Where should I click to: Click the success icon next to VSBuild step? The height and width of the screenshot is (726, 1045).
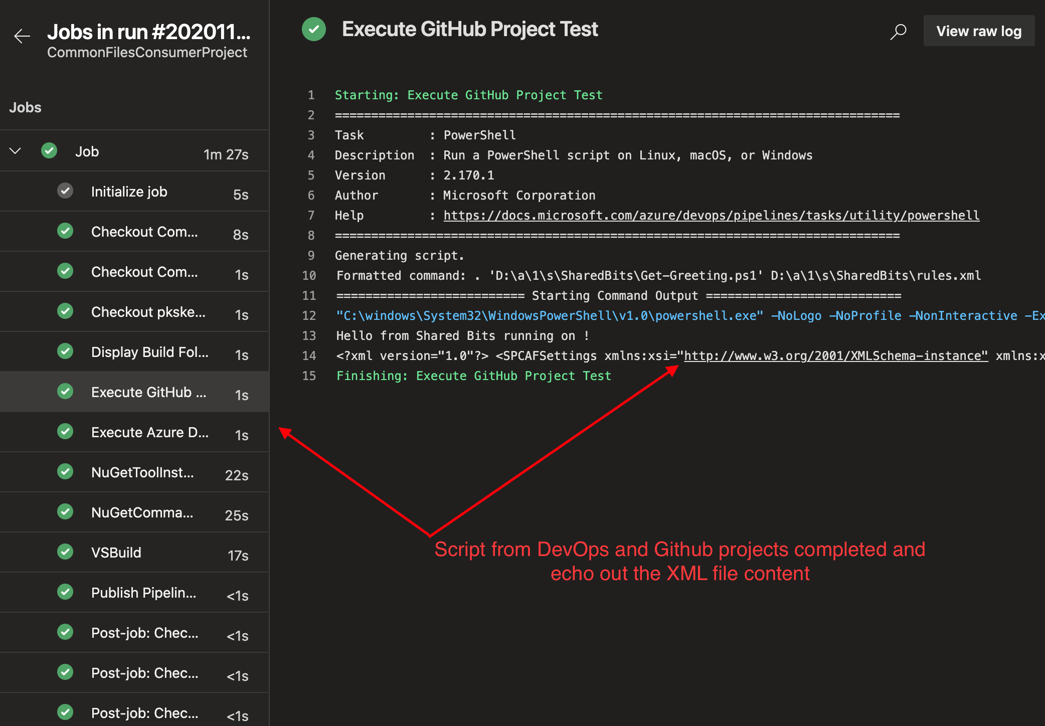(x=65, y=552)
